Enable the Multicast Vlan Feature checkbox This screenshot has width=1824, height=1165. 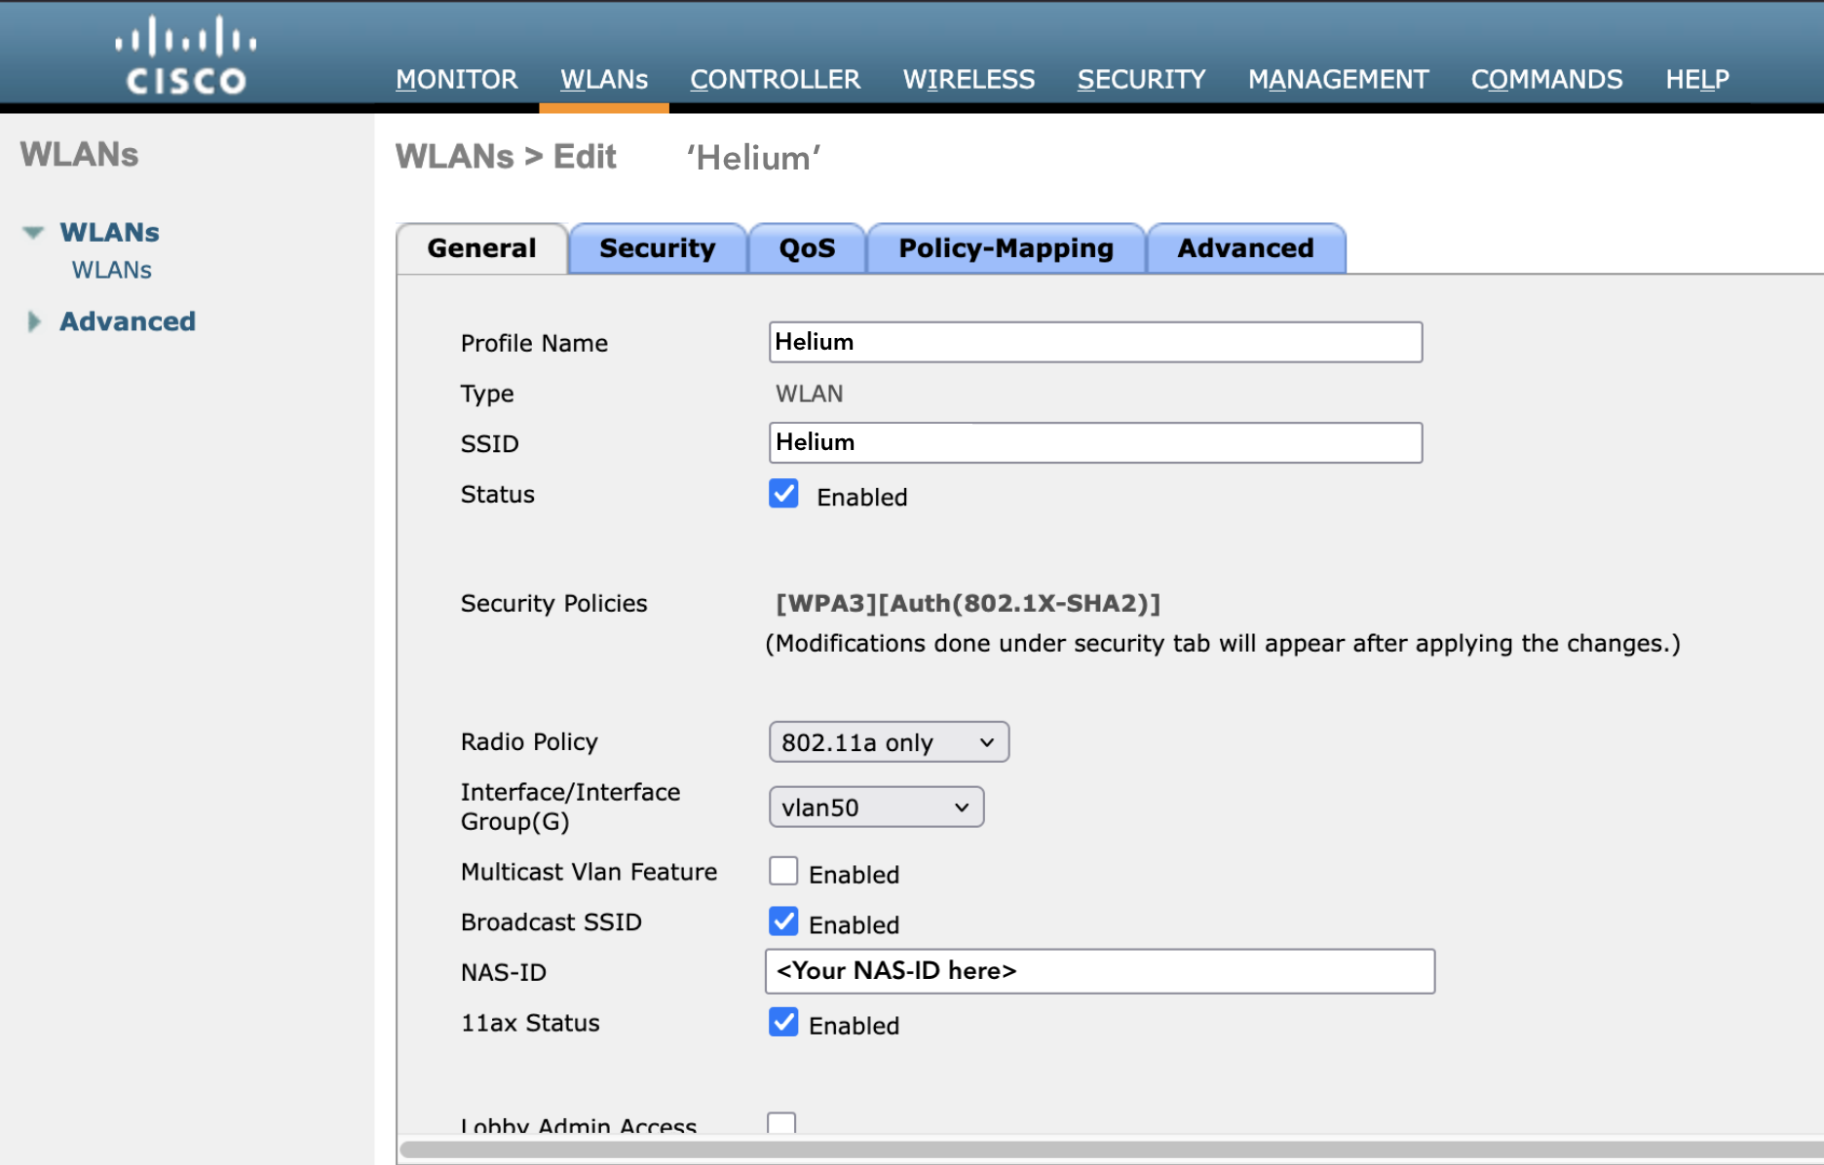783,871
